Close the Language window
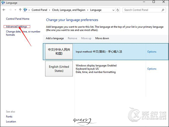This screenshot has width=169, height=127. pyautogui.click(x=163, y=2)
